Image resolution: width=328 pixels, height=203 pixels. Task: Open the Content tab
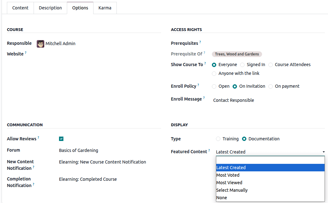(x=20, y=8)
